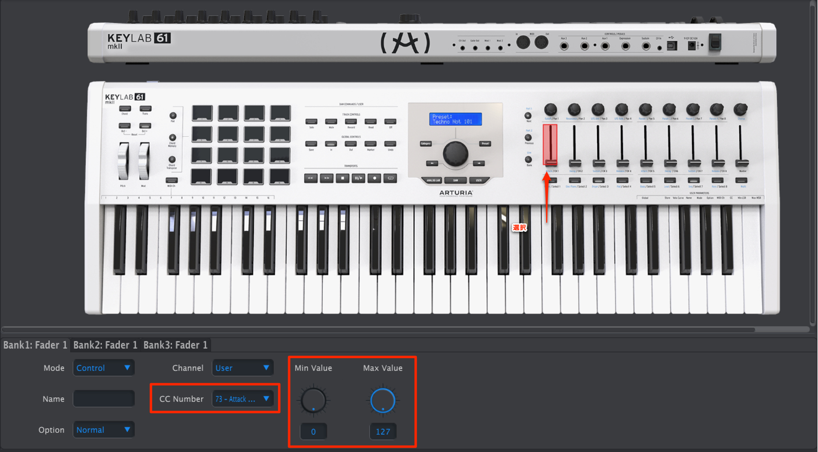The height and width of the screenshot is (452, 818).
Task: Select the USER mode button
Action: [478, 180]
